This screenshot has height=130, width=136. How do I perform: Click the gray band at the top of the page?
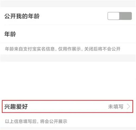coord(68,3)
